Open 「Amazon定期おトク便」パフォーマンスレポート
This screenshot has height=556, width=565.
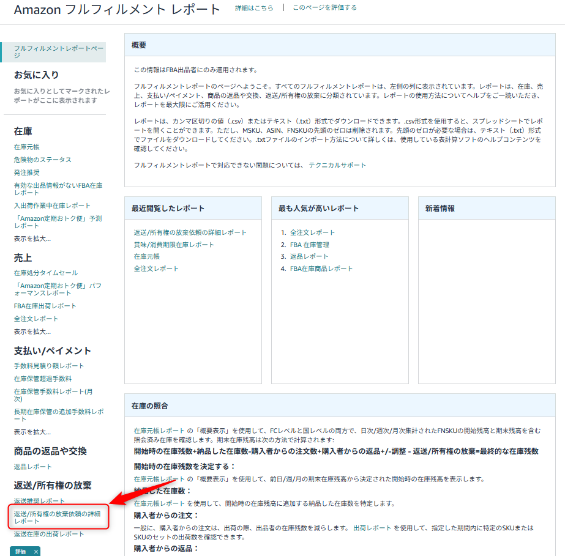point(58,289)
